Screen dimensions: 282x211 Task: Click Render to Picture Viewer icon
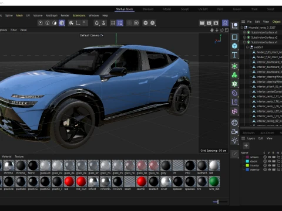[209, 23]
